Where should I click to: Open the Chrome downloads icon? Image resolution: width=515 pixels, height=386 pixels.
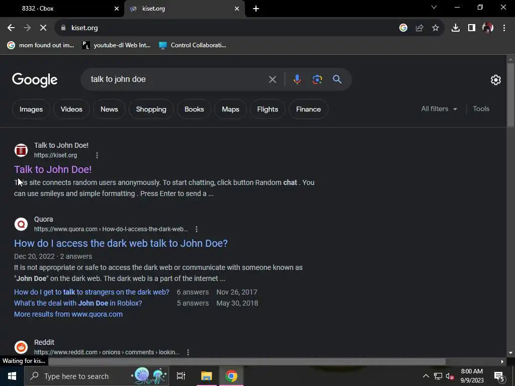pyautogui.click(x=456, y=28)
